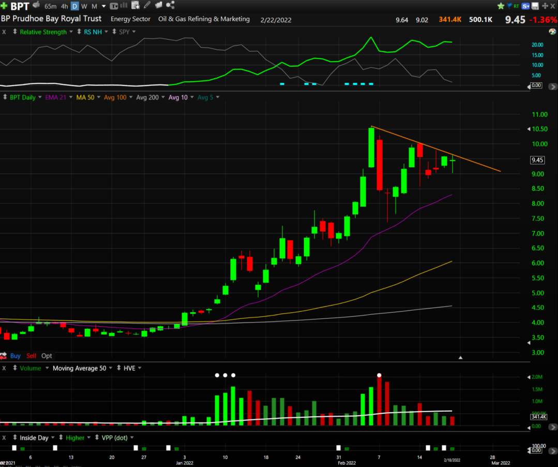Open the Moving Average 50 dropdown
This screenshot has height=467, width=558.
[110, 368]
